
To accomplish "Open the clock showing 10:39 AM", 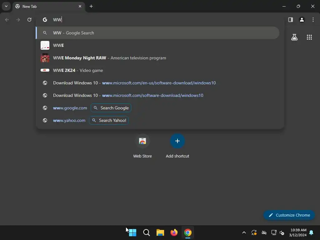I will [x=298, y=232].
